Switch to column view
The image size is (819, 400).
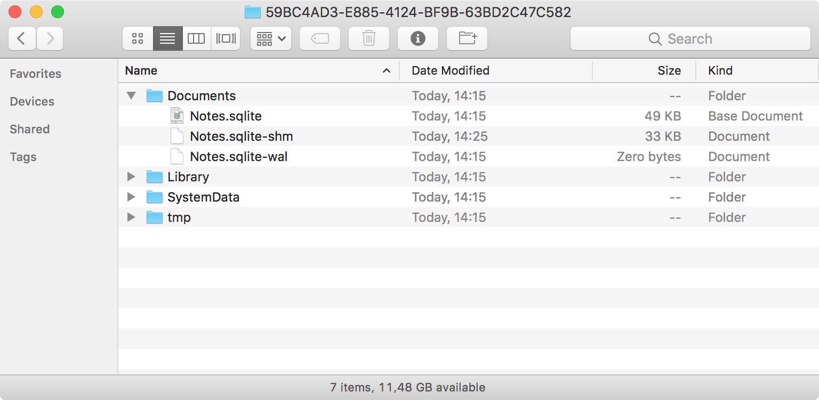coord(196,38)
